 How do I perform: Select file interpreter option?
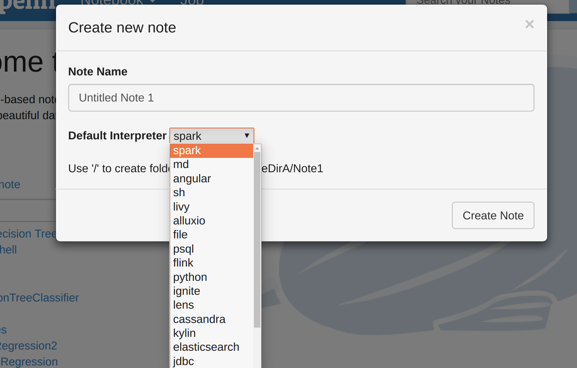pyautogui.click(x=212, y=235)
